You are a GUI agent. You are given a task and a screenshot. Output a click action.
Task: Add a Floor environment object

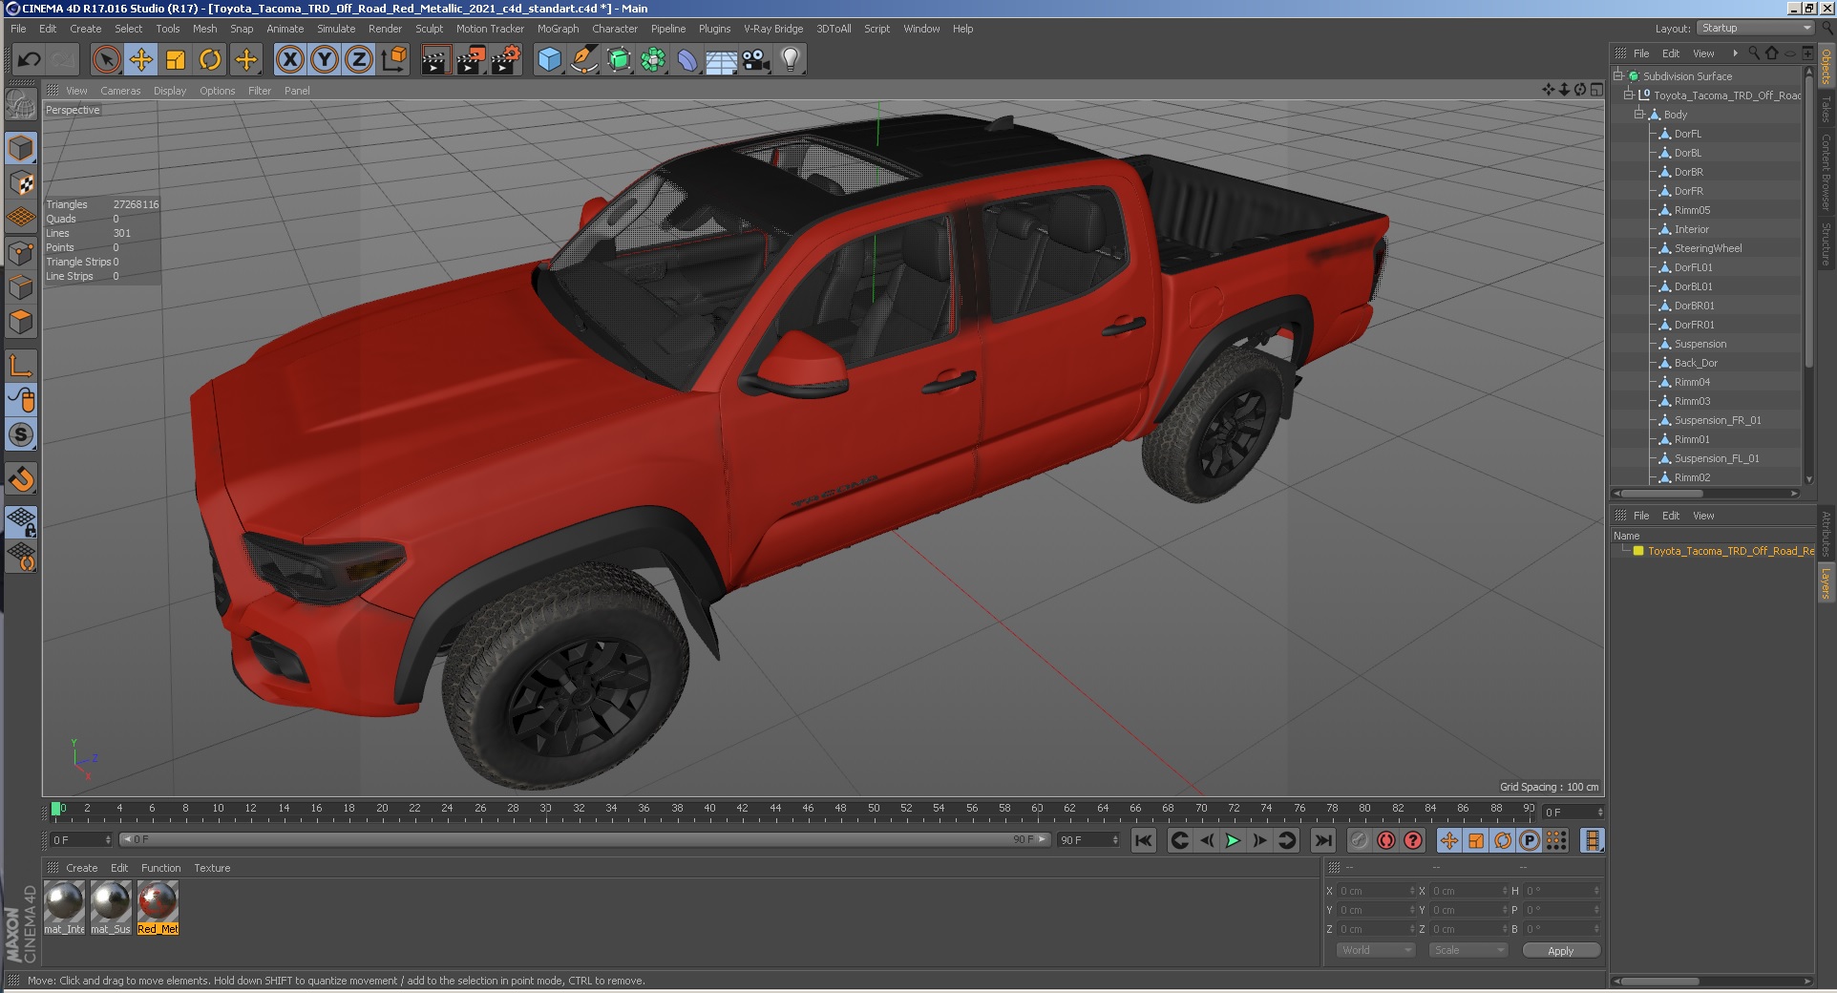[722, 60]
